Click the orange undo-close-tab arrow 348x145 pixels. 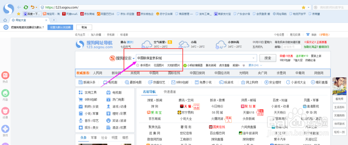32,7
